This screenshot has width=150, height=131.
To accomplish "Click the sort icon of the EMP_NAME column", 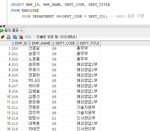I will pos(30,43).
